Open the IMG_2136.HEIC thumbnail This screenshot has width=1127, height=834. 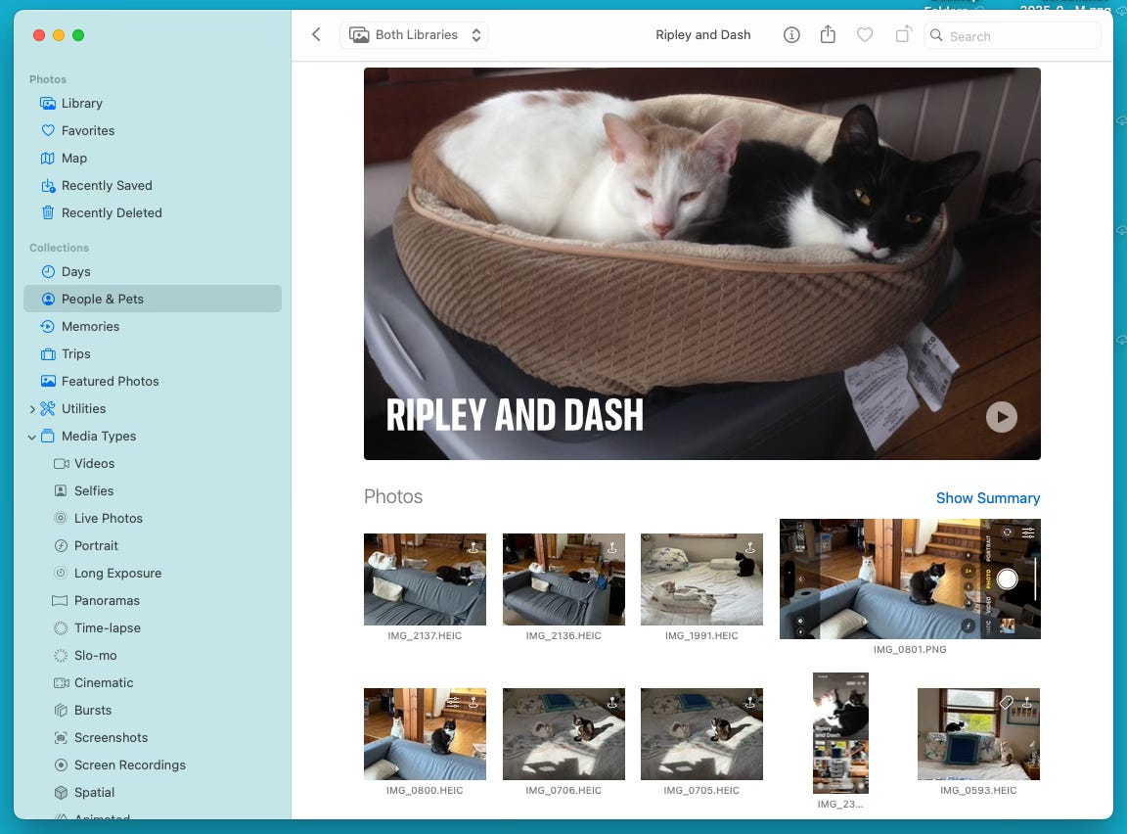(x=563, y=579)
